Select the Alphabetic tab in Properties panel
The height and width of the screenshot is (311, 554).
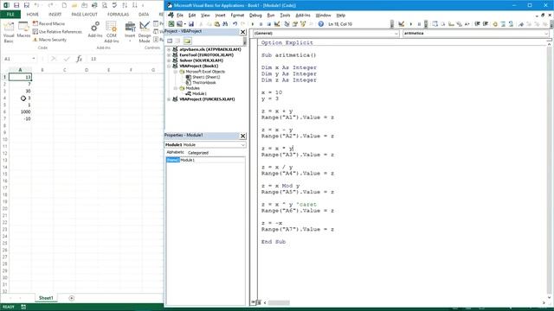pos(175,152)
